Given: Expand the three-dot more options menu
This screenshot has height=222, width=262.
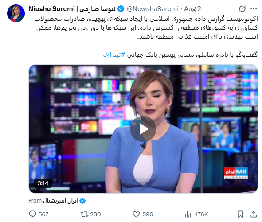Looking at the screenshot, I should click(x=254, y=9).
